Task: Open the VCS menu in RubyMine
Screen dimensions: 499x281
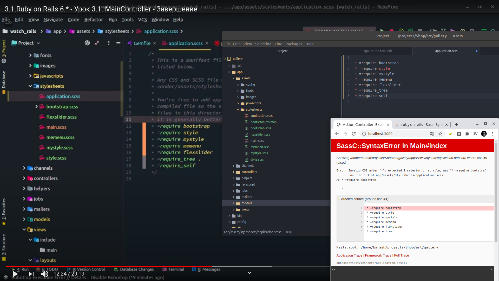Action: (142, 20)
